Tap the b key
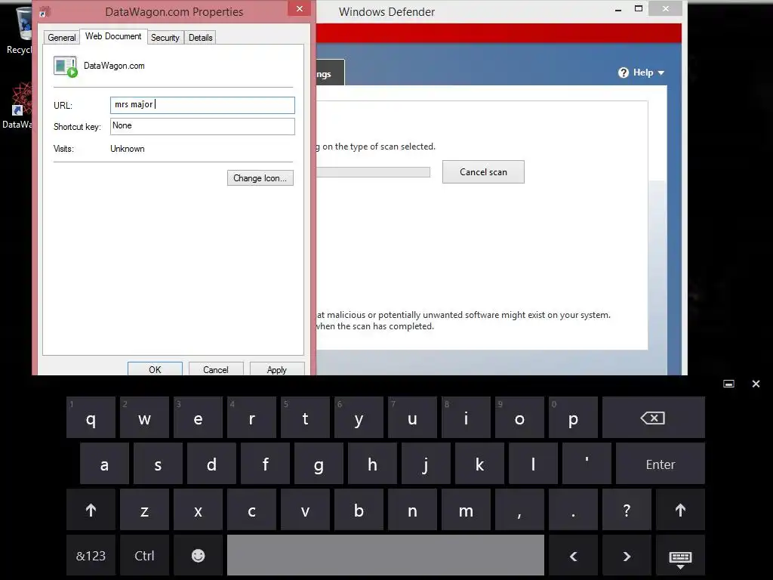773x580 pixels. pyautogui.click(x=359, y=510)
